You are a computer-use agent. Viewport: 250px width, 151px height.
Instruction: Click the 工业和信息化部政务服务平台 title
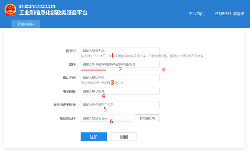(x=53, y=12)
